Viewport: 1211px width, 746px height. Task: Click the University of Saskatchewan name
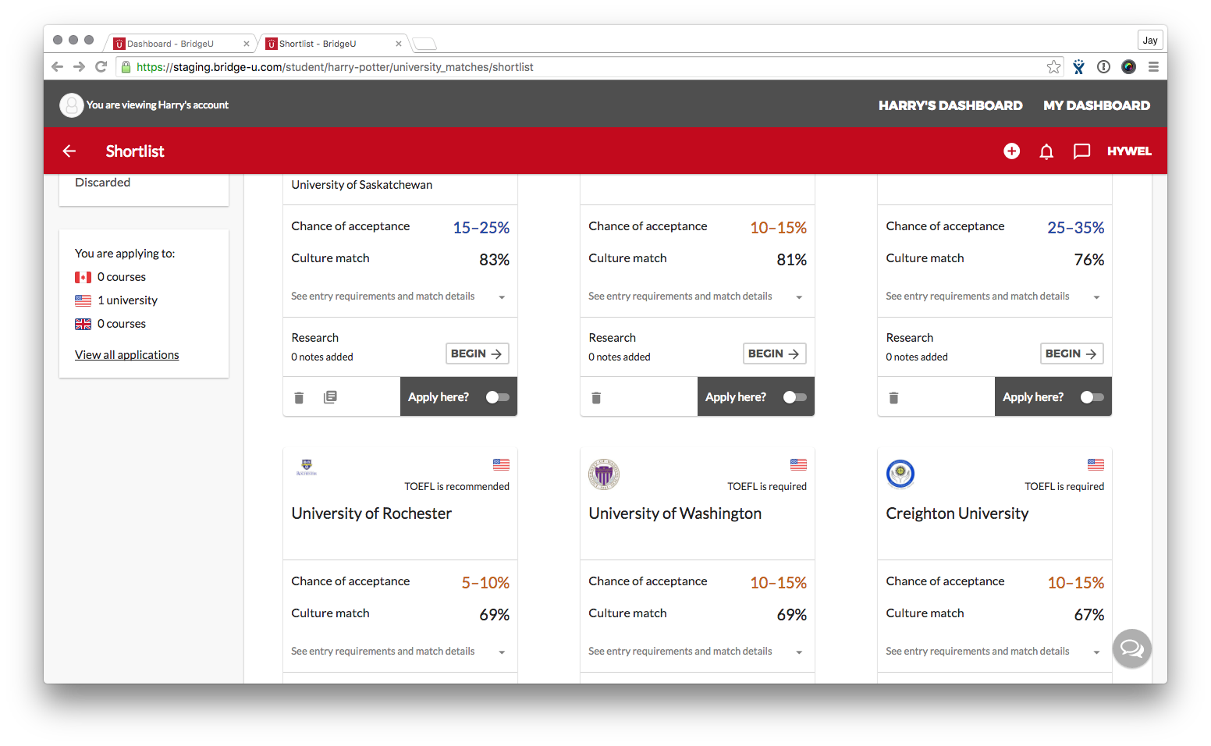(x=362, y=185)
